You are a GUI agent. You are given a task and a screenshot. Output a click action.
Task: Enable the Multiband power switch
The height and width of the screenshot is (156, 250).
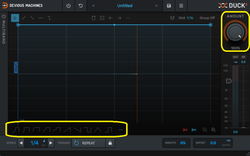click(4, 16)
